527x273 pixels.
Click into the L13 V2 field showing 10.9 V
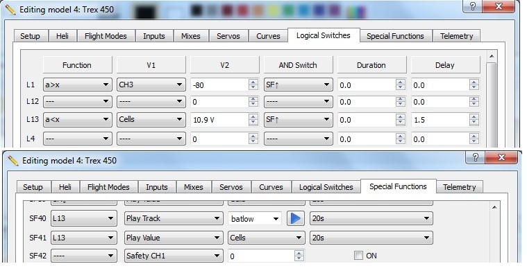(219, 120)
